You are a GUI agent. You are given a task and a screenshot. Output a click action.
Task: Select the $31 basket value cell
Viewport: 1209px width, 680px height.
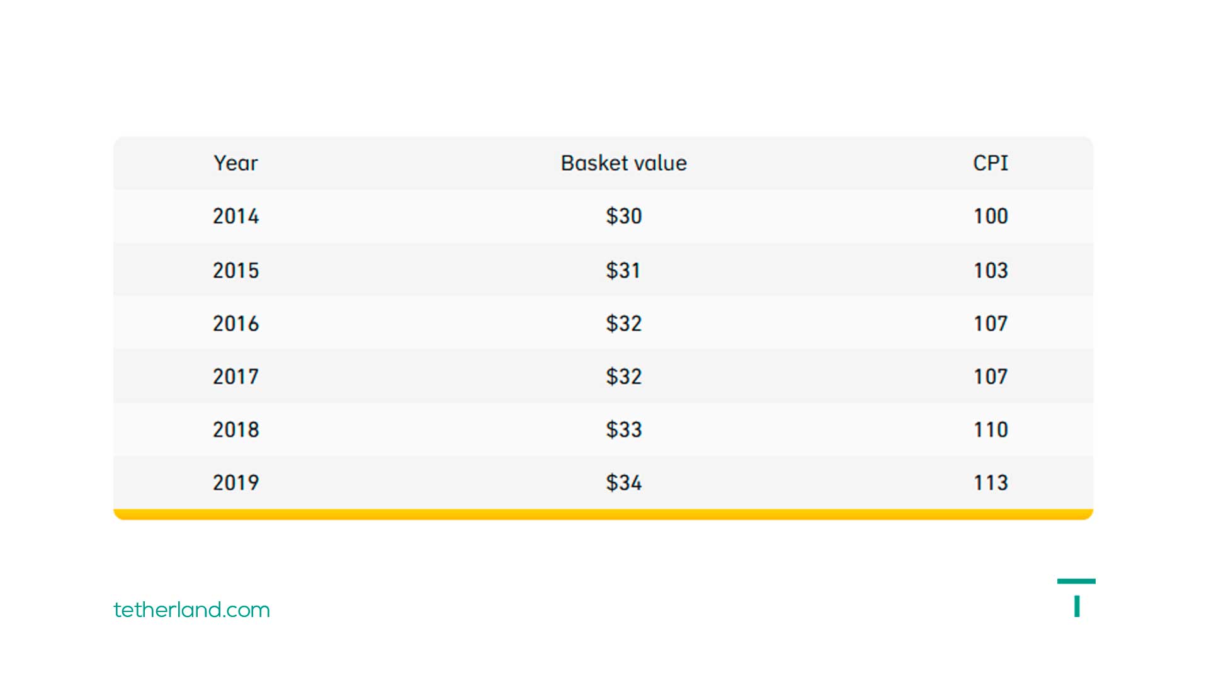click(623, 271)
